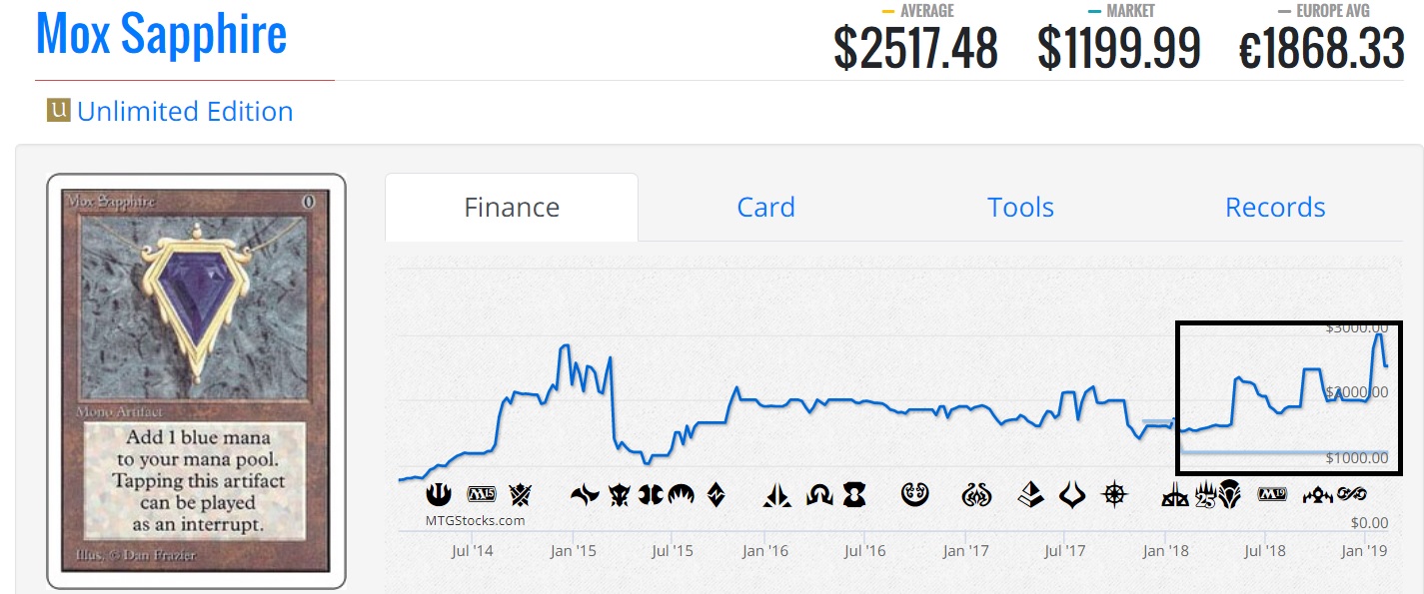Click the compass-star set symbol near Oct '17
This screenshot has height=594, width=1424.
click(1113, 493)
